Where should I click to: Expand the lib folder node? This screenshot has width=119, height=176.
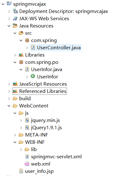[21, 149]
